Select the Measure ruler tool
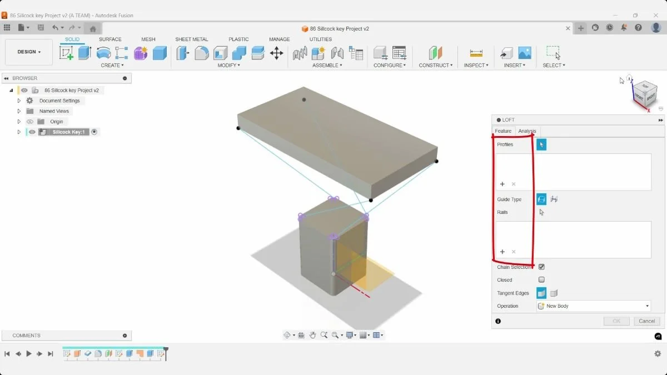This screenshot has width=667, height=375. pos(476,53)
